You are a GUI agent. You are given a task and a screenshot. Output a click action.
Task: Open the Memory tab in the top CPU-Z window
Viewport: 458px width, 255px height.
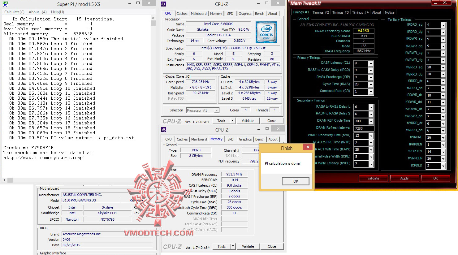[216, 14]
